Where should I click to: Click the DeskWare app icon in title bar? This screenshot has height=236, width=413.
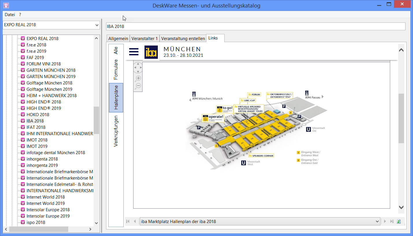(x=6, y=5)
